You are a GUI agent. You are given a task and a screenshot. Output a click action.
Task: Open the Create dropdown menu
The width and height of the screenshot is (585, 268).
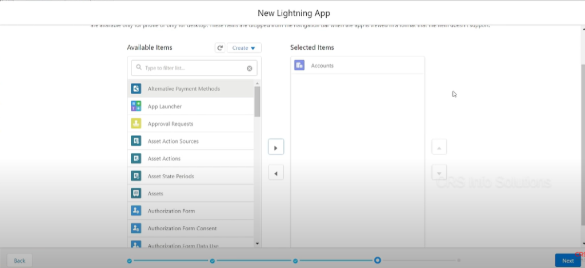tap(244, 48)
